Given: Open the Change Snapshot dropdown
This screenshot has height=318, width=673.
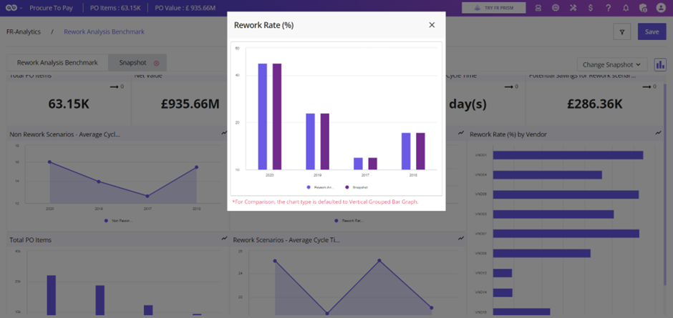Looking at the screenshot, I should click(x=612, y=65).
